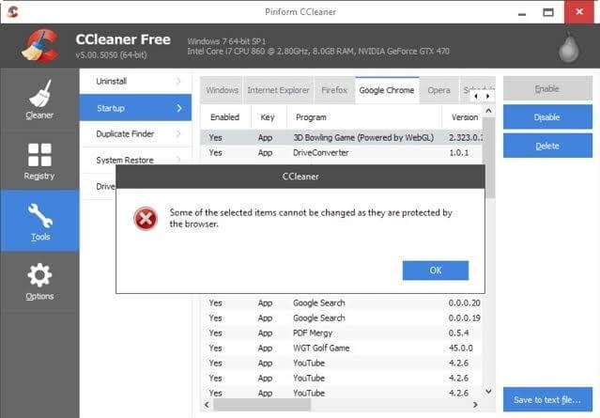
Task: Sort by the Key column header
Action: 269,117
